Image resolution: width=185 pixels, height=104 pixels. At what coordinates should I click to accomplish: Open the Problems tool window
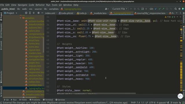click(35, 100)
